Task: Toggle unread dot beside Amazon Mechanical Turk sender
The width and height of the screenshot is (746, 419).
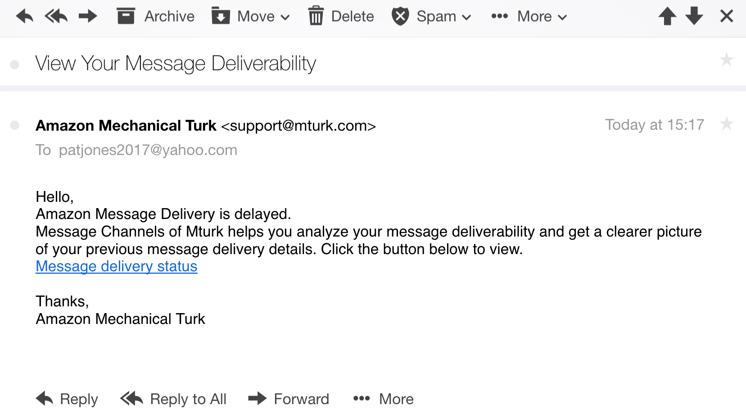Action: [x=15, y=125]
